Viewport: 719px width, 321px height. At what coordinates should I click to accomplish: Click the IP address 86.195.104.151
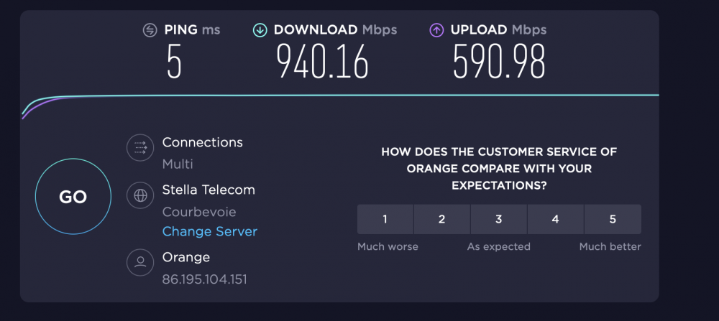(204, 279)
